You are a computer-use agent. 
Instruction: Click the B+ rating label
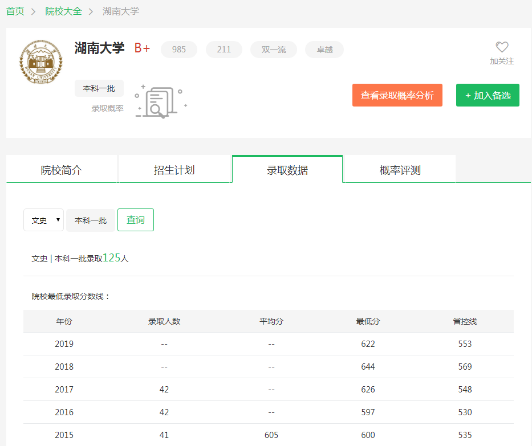(142, 48)
